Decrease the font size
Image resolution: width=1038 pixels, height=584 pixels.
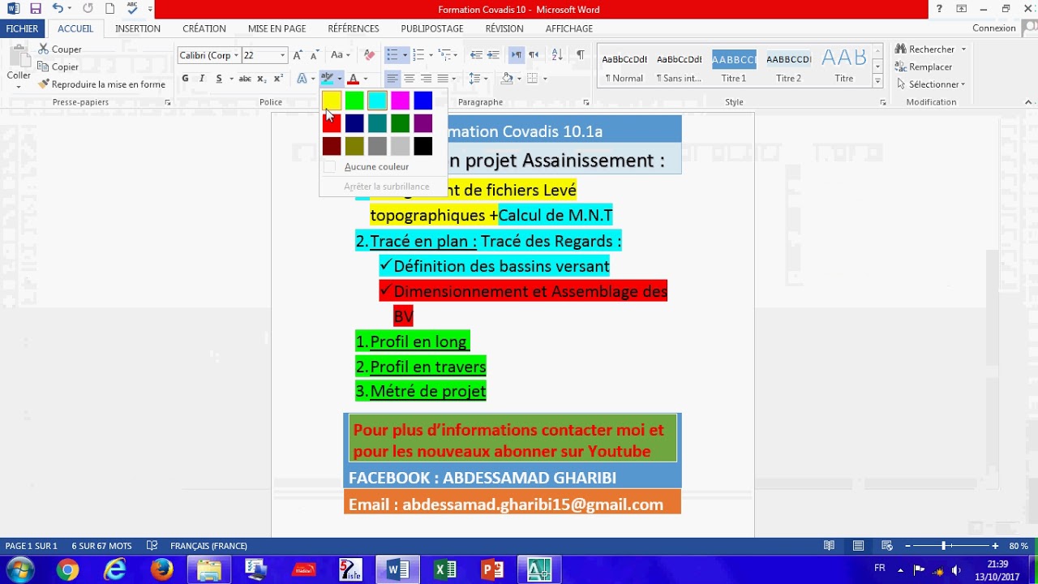coord(315,55)
